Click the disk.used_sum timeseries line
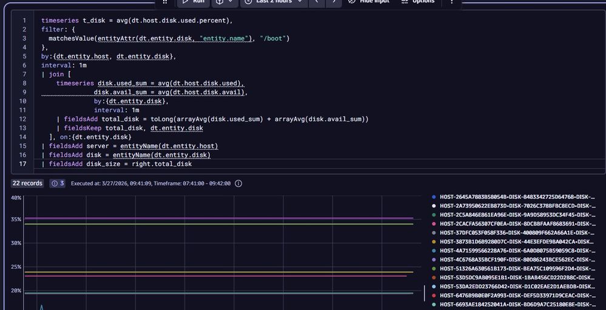The width and height of the screenshot is (606, 310). pos(150,83)
